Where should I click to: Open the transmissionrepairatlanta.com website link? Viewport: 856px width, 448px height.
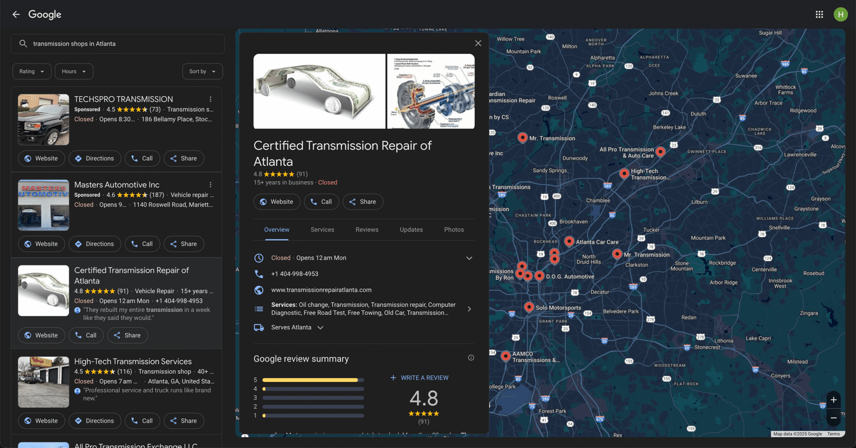click(x=321, y=290)
